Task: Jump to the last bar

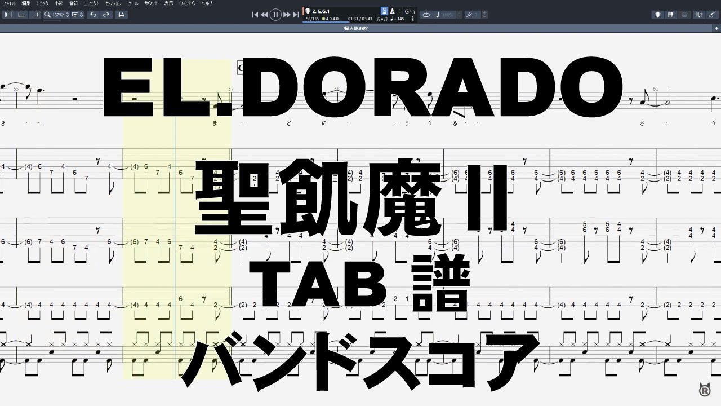Action: click(x=296, y=15)
